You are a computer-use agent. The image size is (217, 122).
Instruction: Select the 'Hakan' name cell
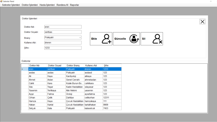(38, 105)
